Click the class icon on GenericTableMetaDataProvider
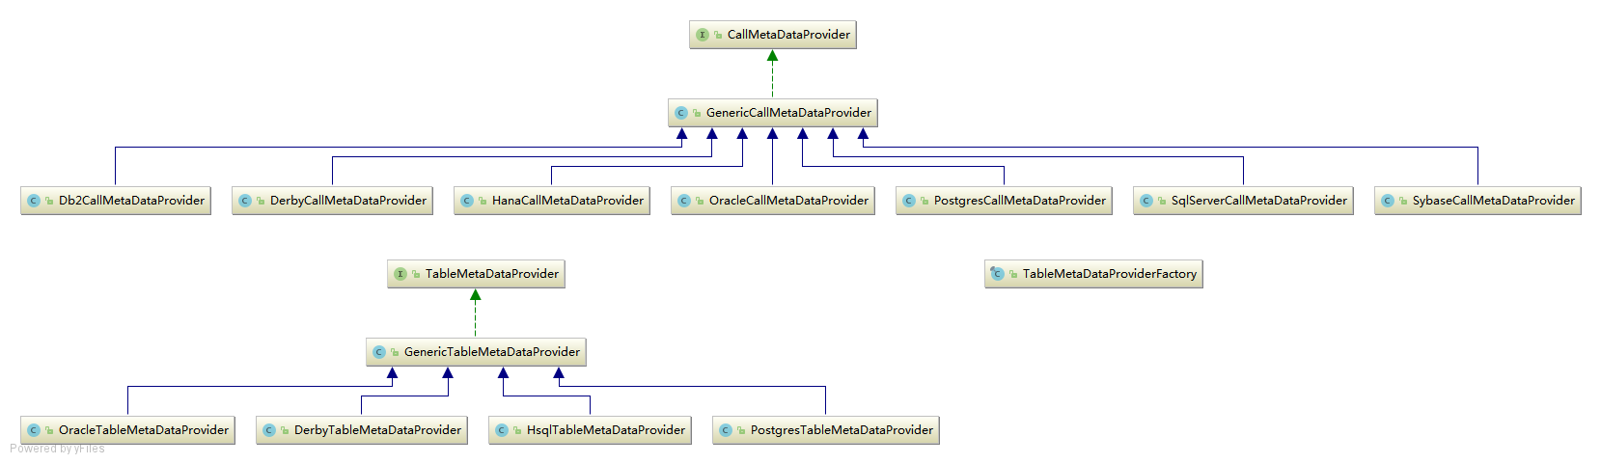 pyautogui.click(x=379, y=352)
